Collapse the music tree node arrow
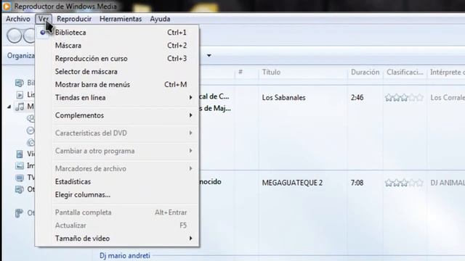This screenshot has height=261, width=465. [9, 107]
